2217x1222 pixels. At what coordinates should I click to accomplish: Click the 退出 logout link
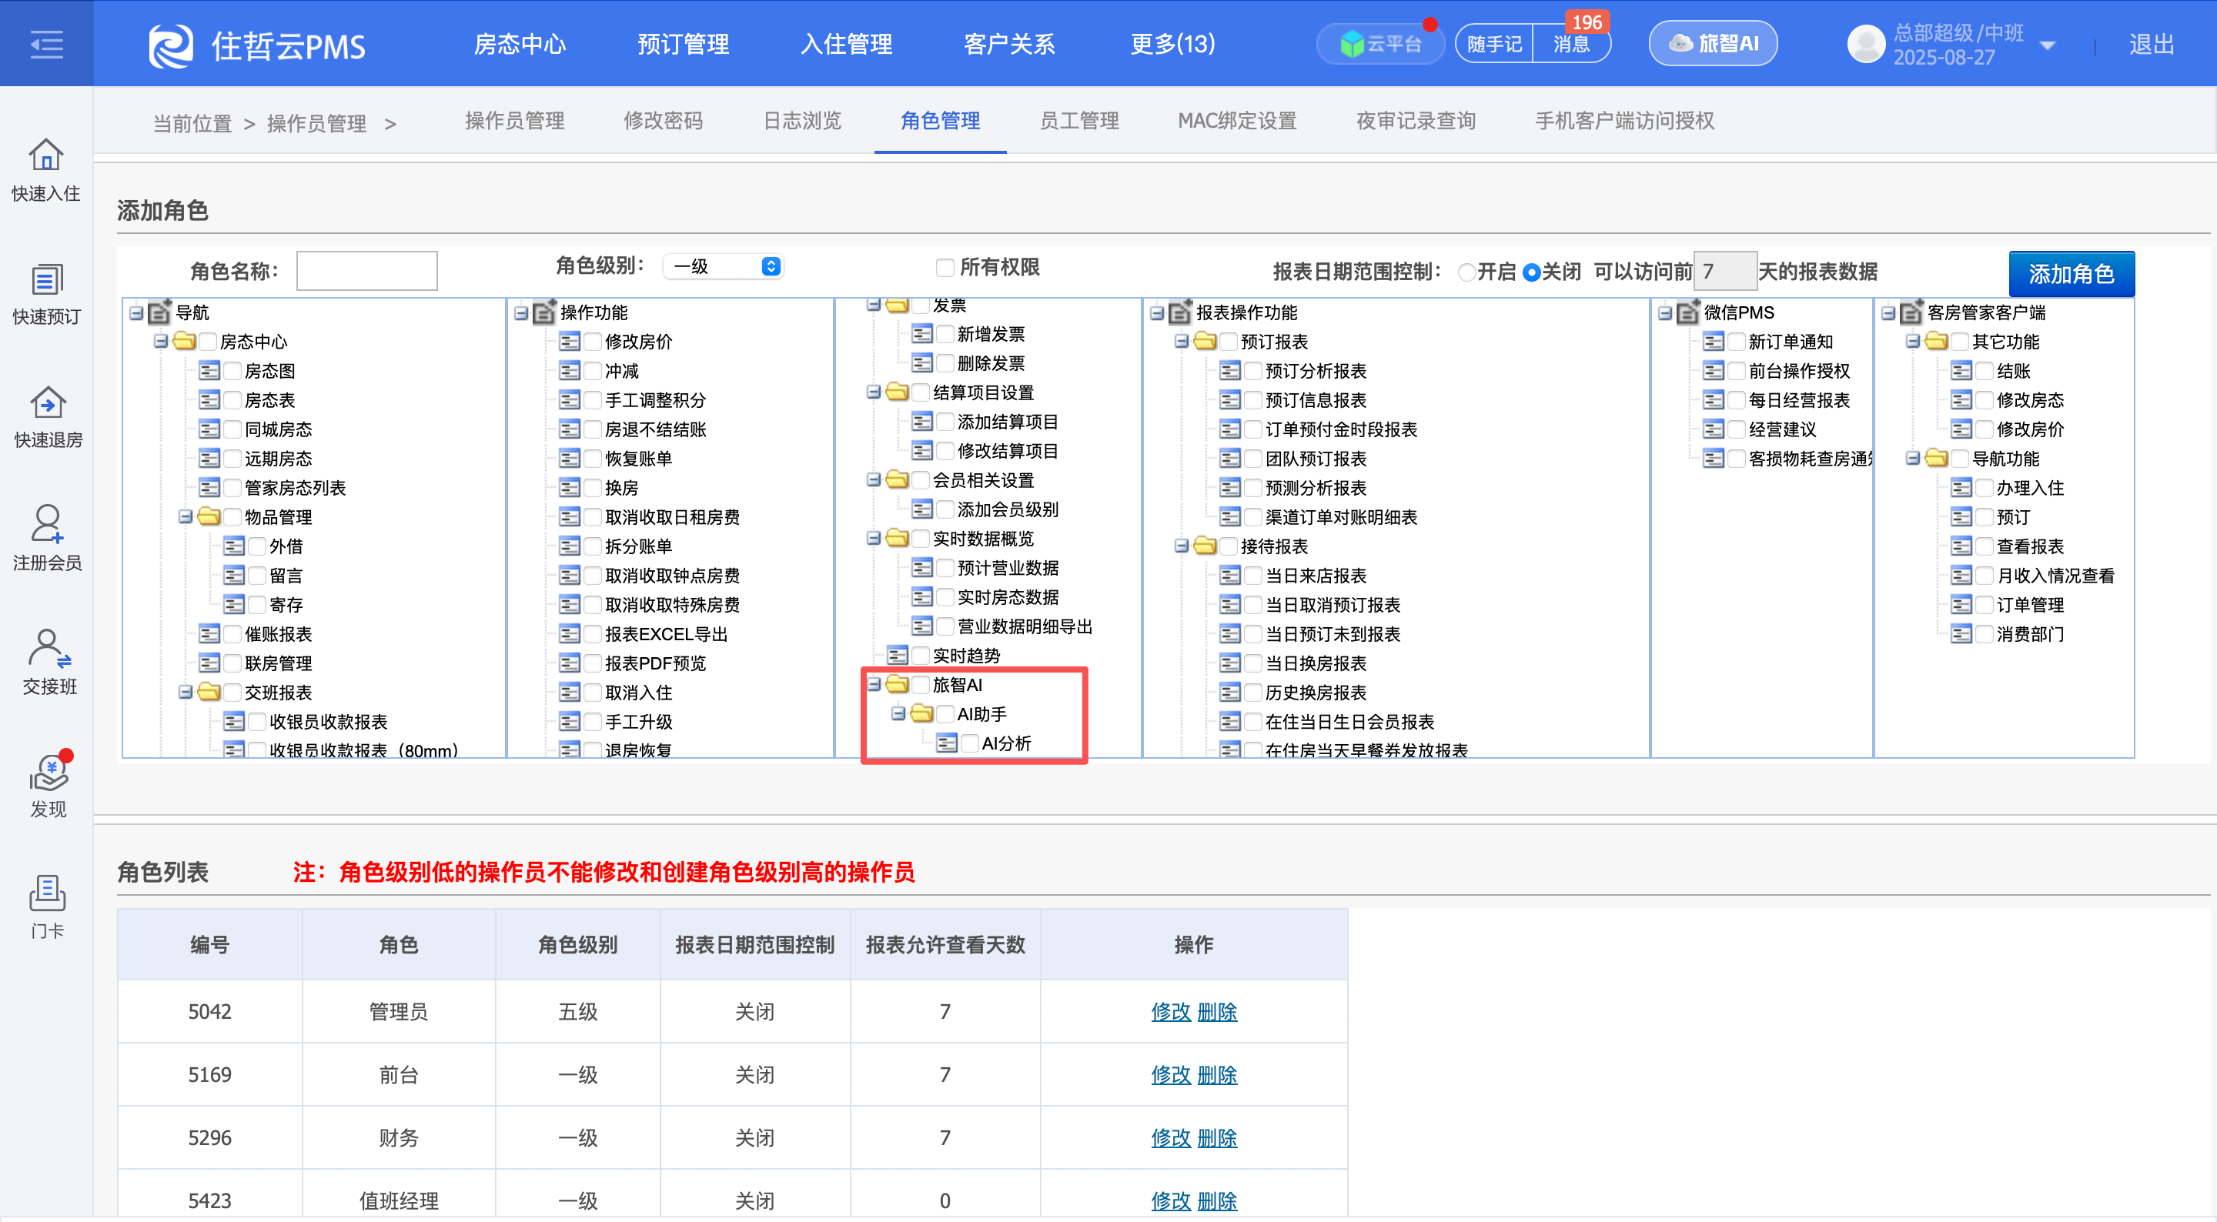2152,45
